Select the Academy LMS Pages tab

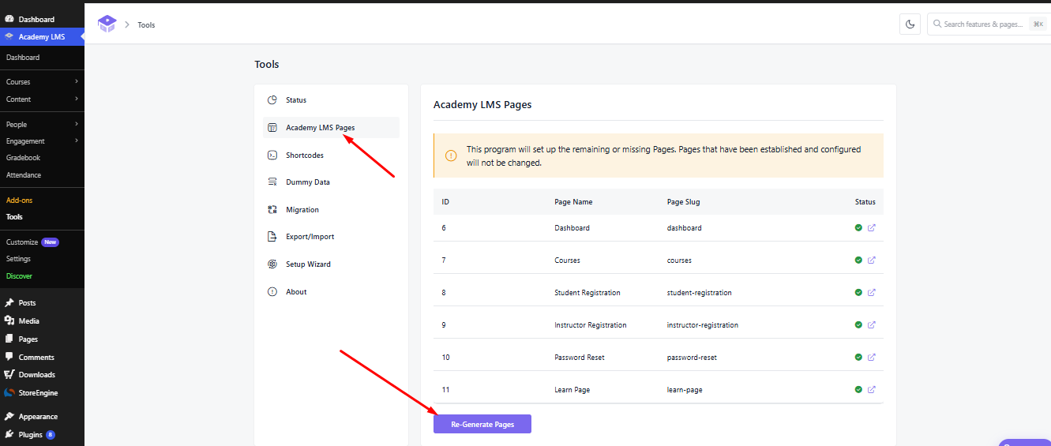[x=331, y=128]
